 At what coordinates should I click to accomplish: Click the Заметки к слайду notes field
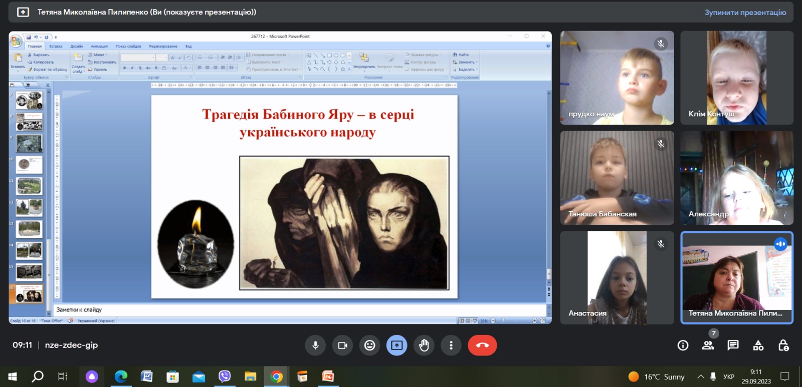299,310
